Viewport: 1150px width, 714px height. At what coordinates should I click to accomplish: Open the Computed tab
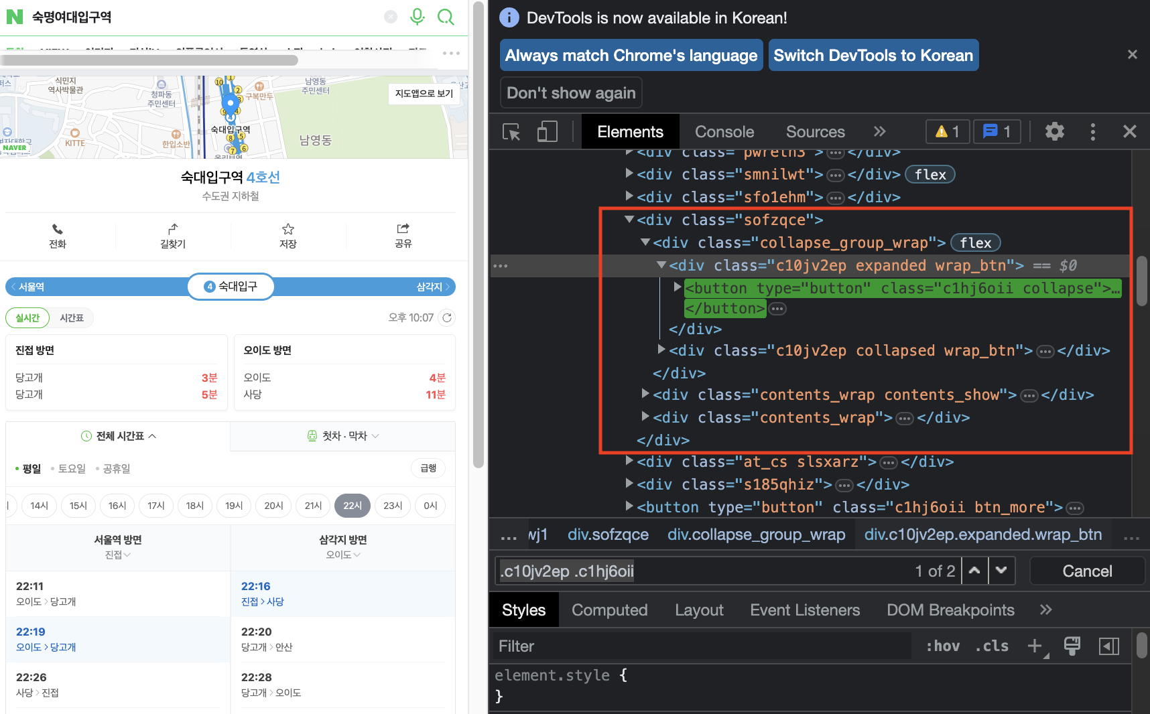(609, 610)
